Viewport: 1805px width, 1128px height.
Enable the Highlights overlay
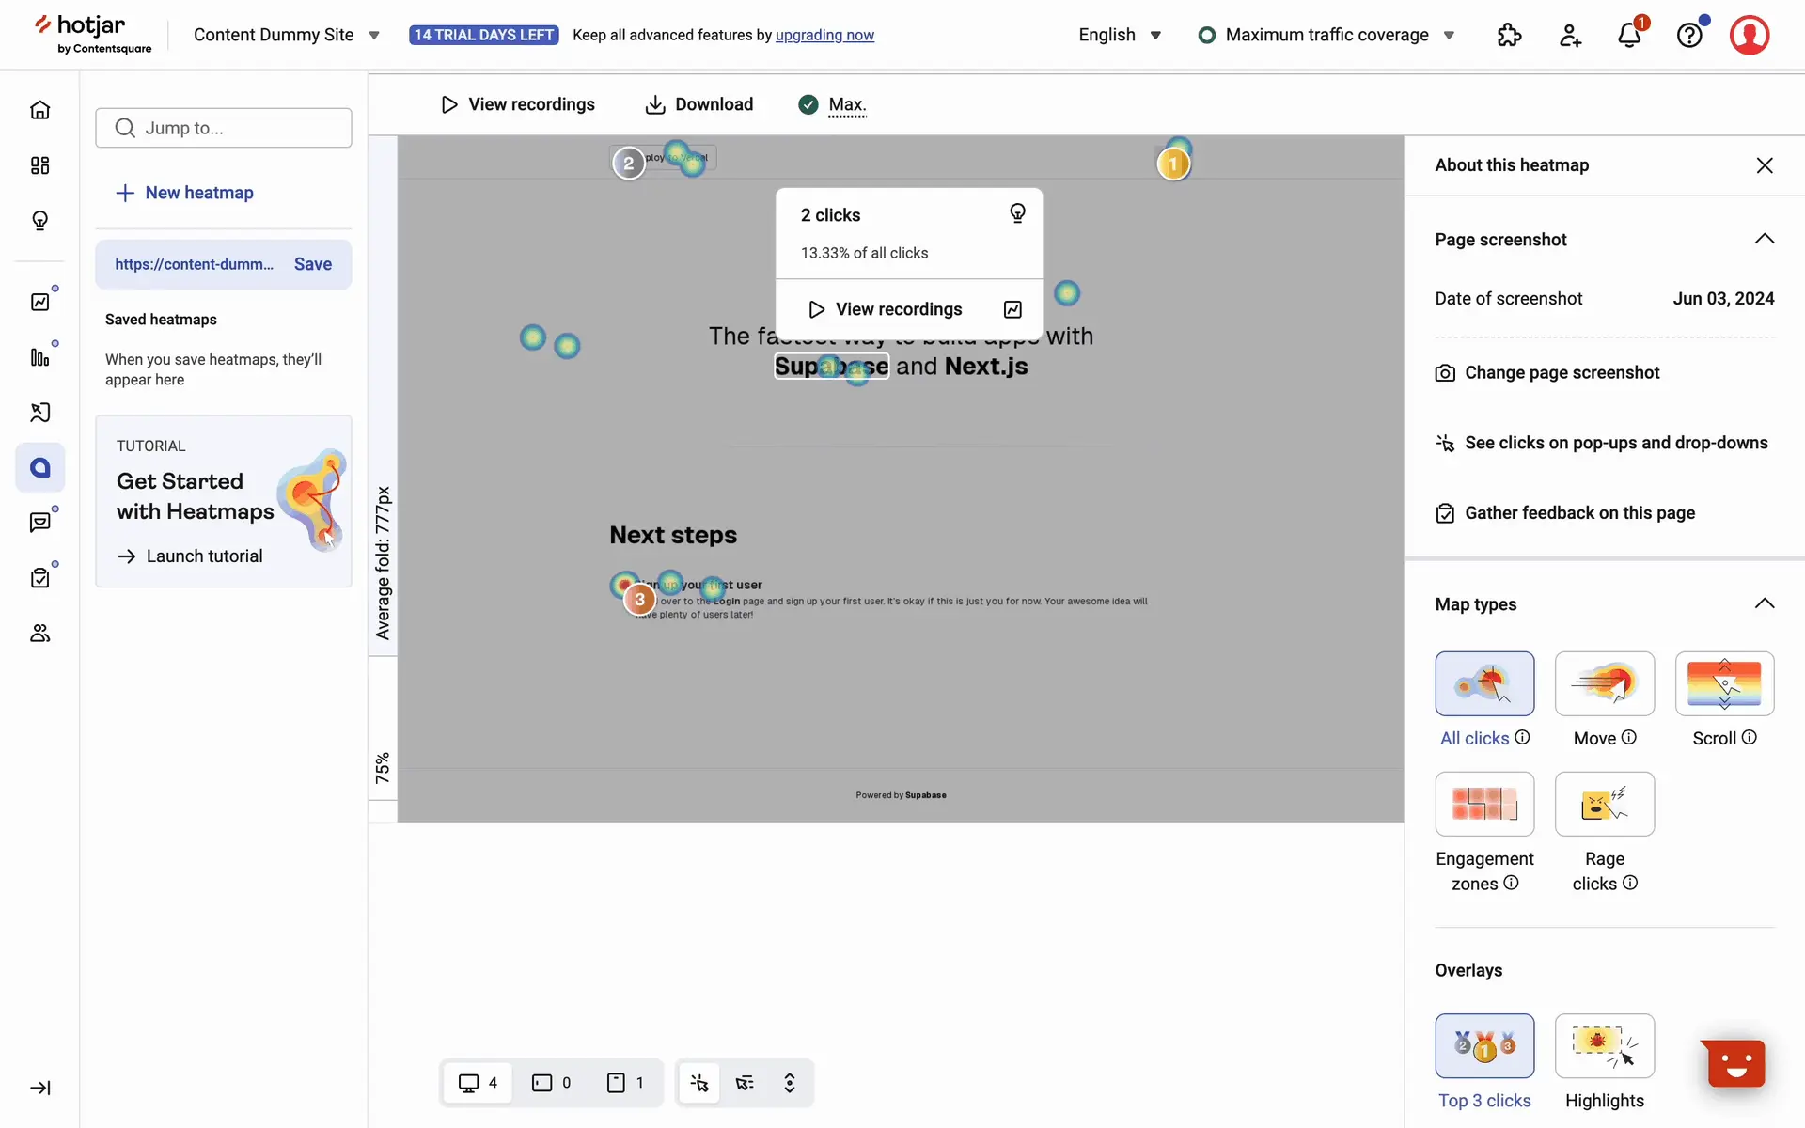point(1604,1045)
